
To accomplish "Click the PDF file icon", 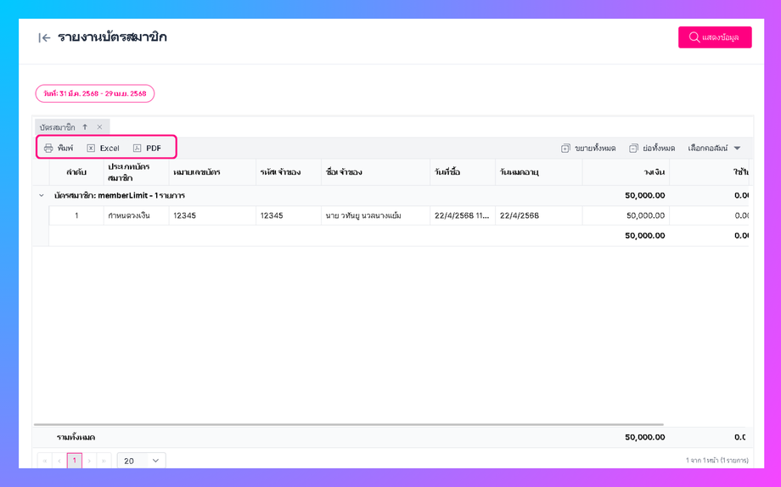I will [x=137, y=148].
